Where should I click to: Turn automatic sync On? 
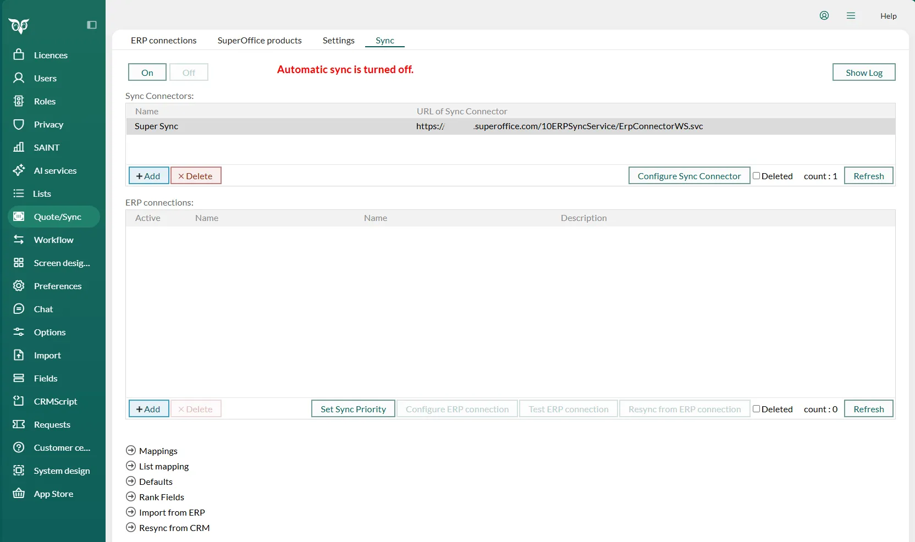147,73
